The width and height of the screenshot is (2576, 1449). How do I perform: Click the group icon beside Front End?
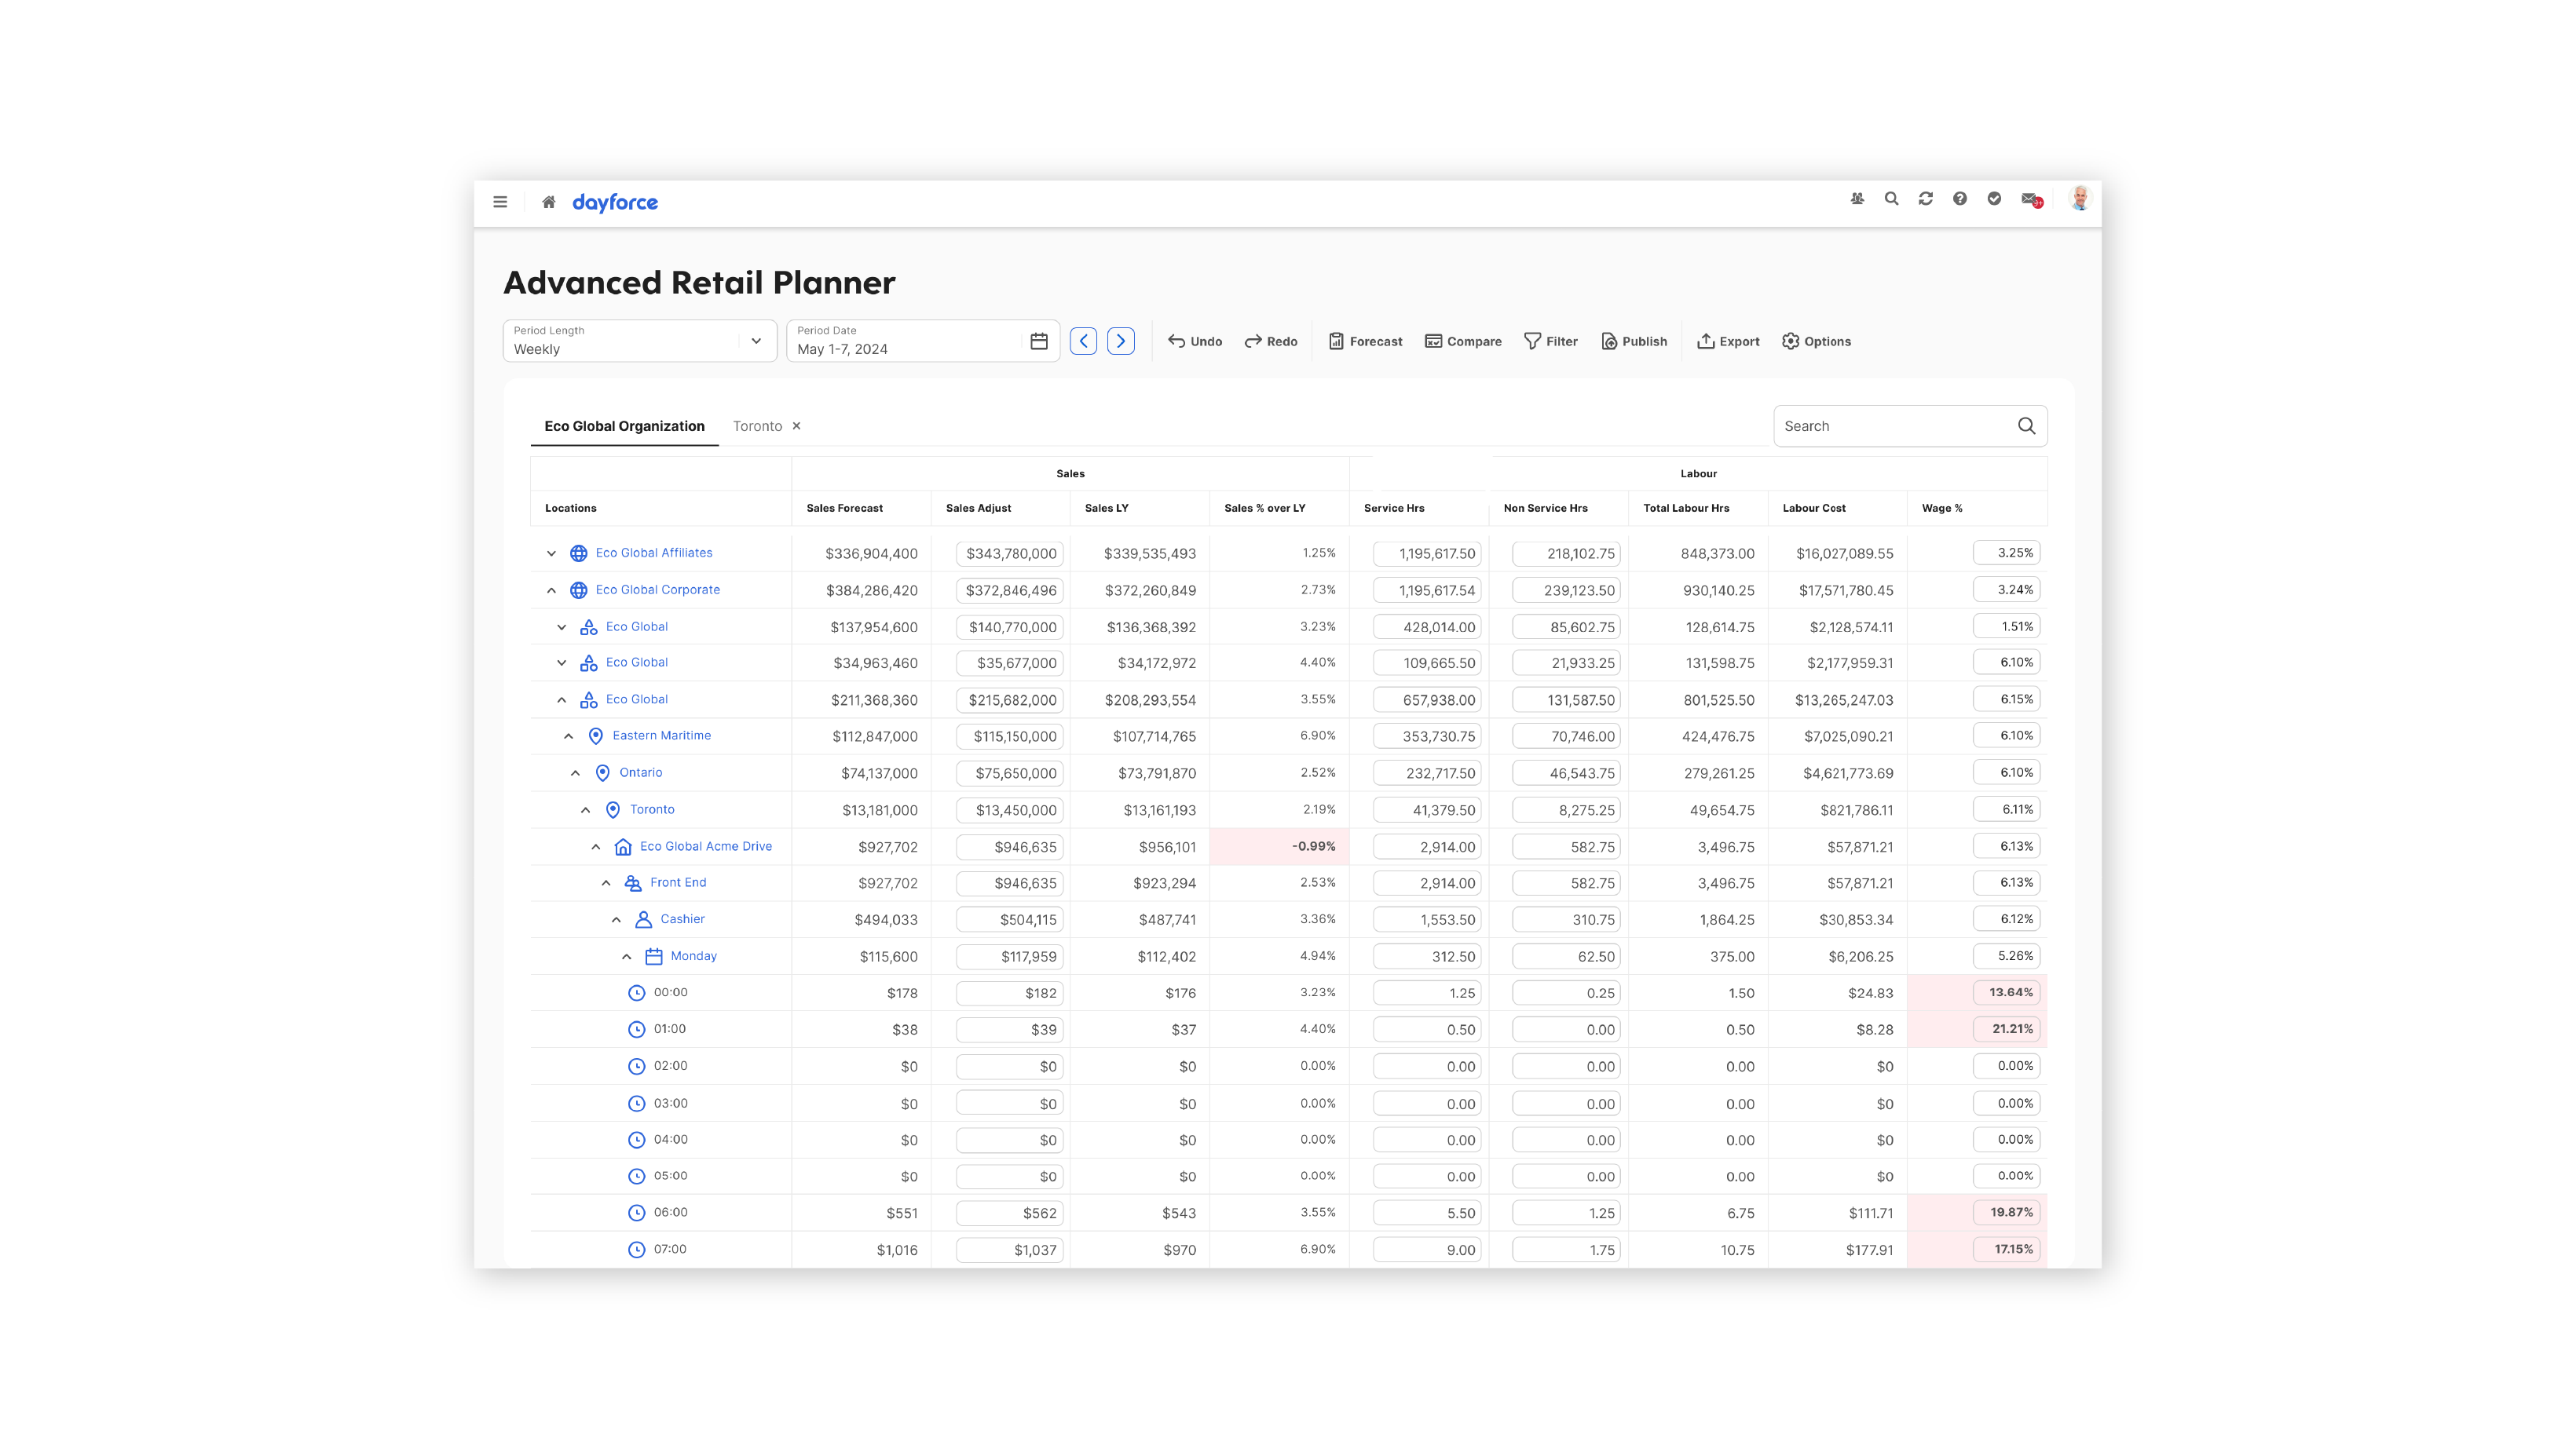(633, 883)
